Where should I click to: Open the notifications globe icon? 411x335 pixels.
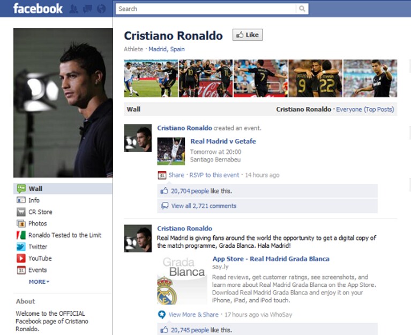click(x=101, y=9)
